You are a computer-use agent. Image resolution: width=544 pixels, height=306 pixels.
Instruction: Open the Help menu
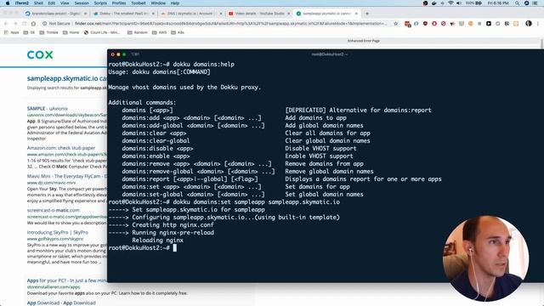coord(175,3)
